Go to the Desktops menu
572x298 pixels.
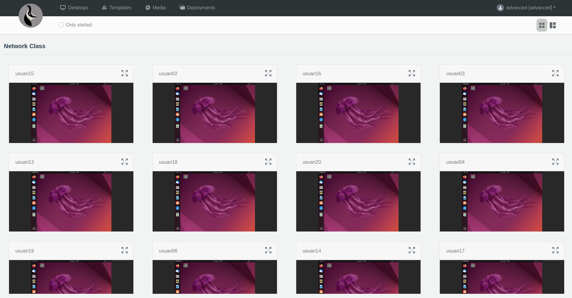(74, 8)
